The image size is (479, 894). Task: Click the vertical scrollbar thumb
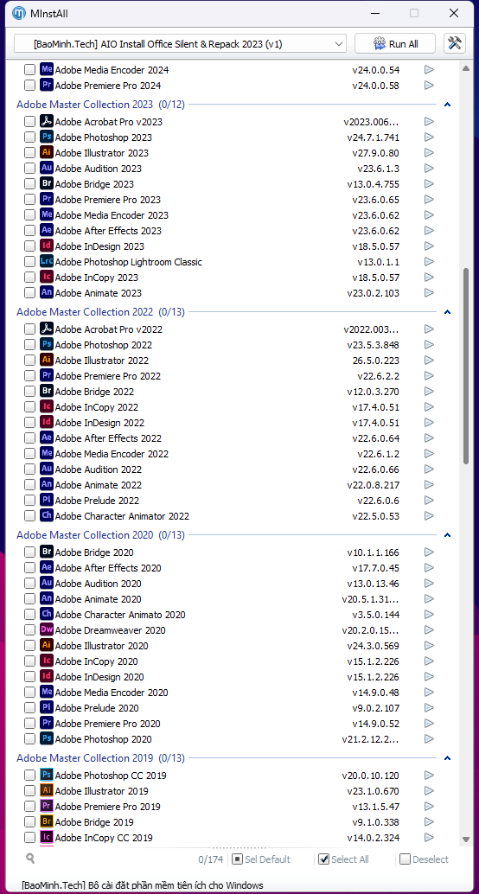[466, 364]
